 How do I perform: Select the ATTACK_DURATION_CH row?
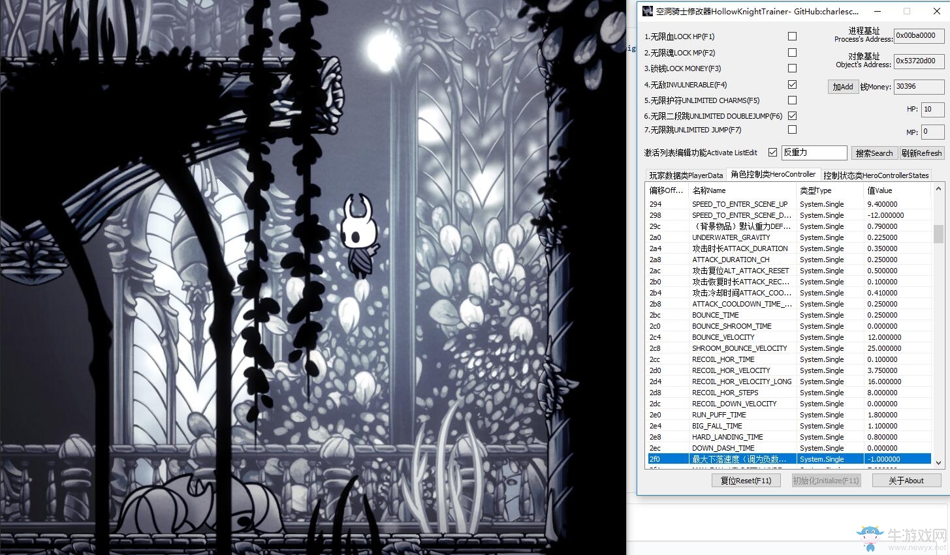click(x=789, y=260)
